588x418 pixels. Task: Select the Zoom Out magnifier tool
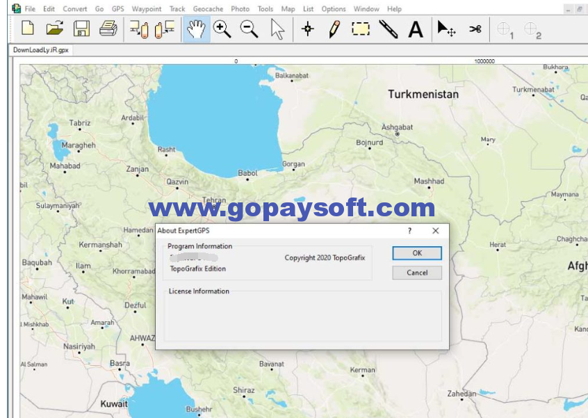click(250, 29)
